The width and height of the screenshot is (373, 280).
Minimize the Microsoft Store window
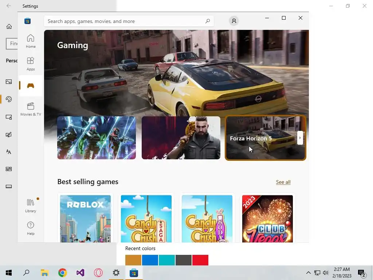[267, 18]
